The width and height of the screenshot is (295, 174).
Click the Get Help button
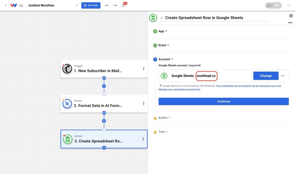pos(91,5)
